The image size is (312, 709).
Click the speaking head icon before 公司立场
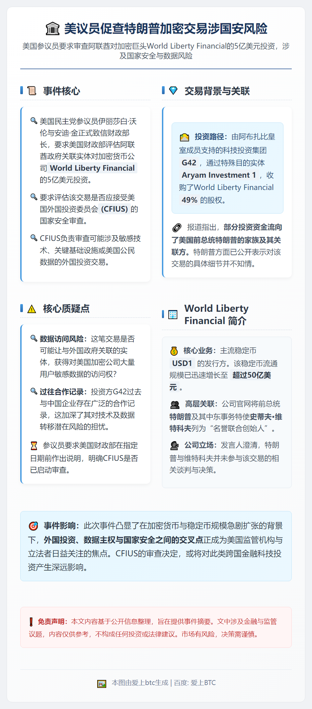[174, 445]
